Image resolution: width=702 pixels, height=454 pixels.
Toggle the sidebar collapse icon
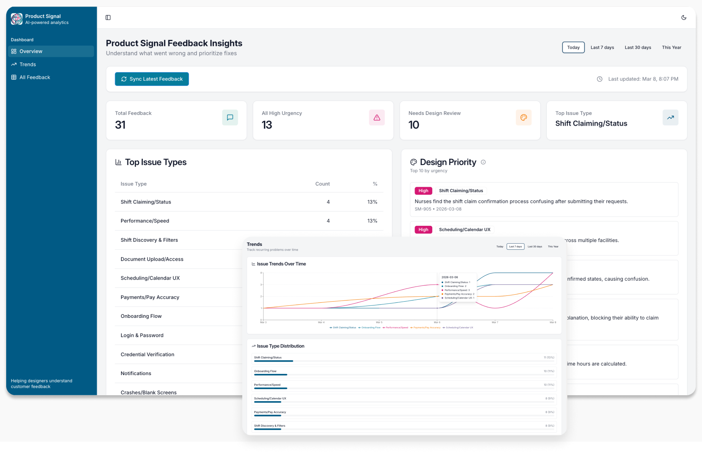[x=108, y=17]
